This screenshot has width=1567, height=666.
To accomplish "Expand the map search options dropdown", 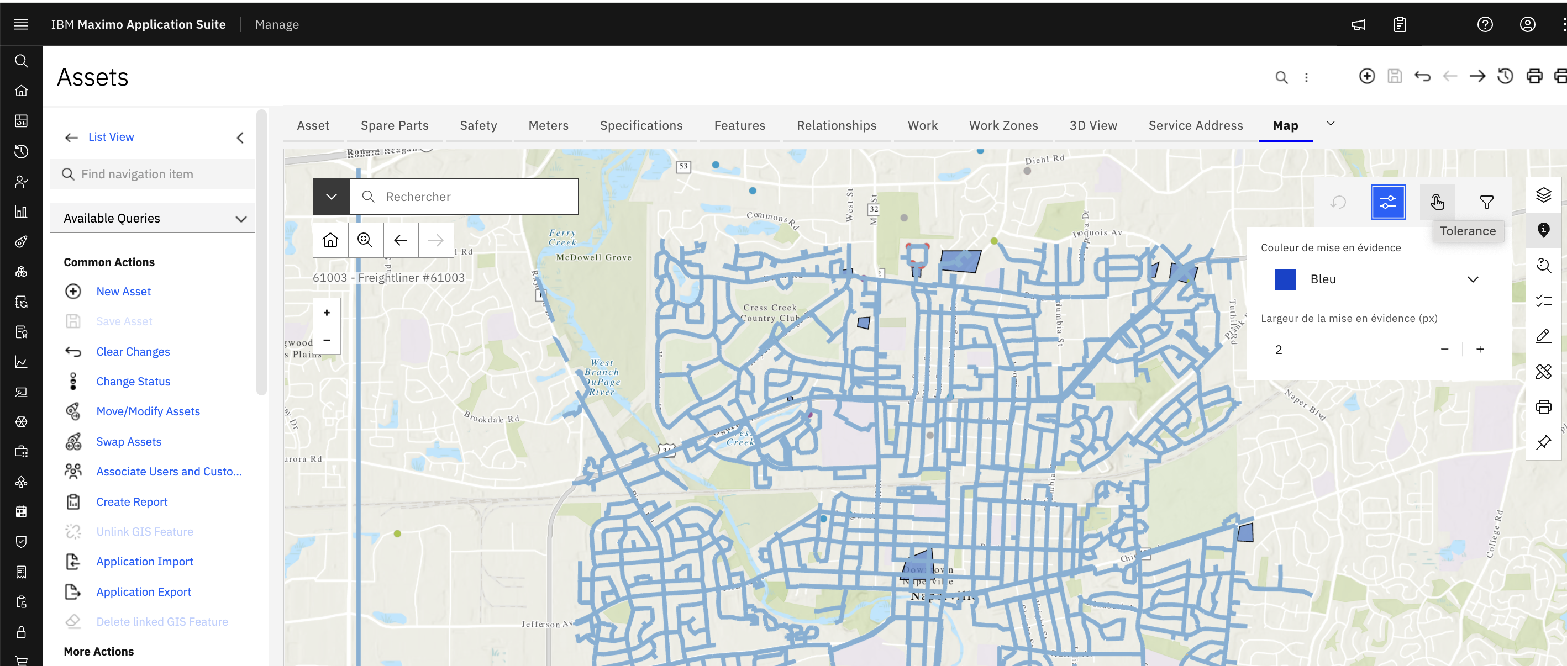I will (x=331, y=197).
